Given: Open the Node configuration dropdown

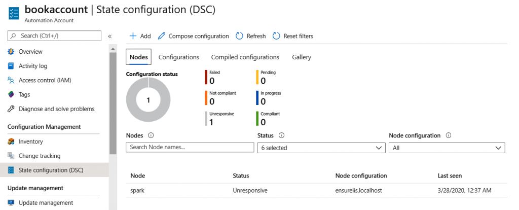Looking at the screenshot, I should 447,148.
